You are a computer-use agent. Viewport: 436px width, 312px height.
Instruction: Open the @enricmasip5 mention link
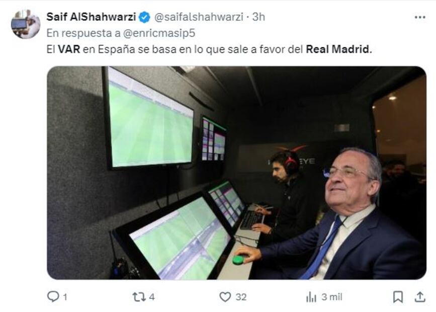pyautogui.click(x=159, y=33)
